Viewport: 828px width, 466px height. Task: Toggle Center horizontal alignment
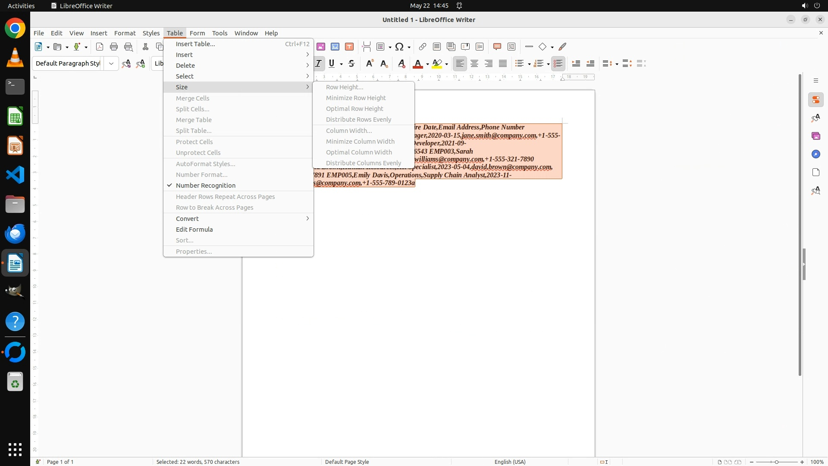(x=474, y=63)
